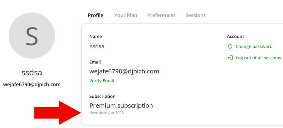The image size is (283, 128).
Task: Click the ssdsa username under the avatar
Action: coord(32,73)
